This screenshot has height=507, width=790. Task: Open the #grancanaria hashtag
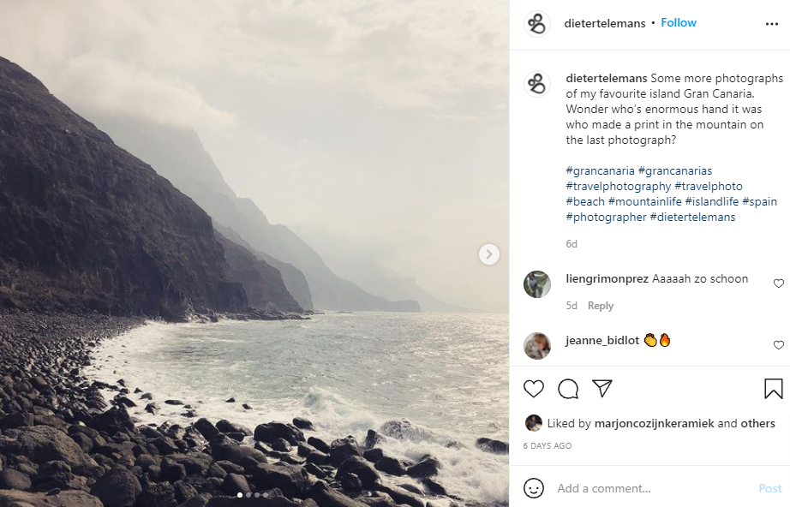pos(600,170)
